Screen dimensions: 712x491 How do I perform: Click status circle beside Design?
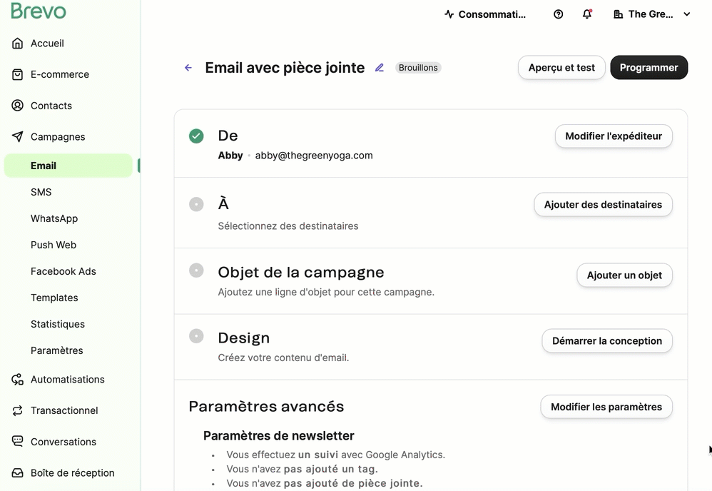coord(196,337)
